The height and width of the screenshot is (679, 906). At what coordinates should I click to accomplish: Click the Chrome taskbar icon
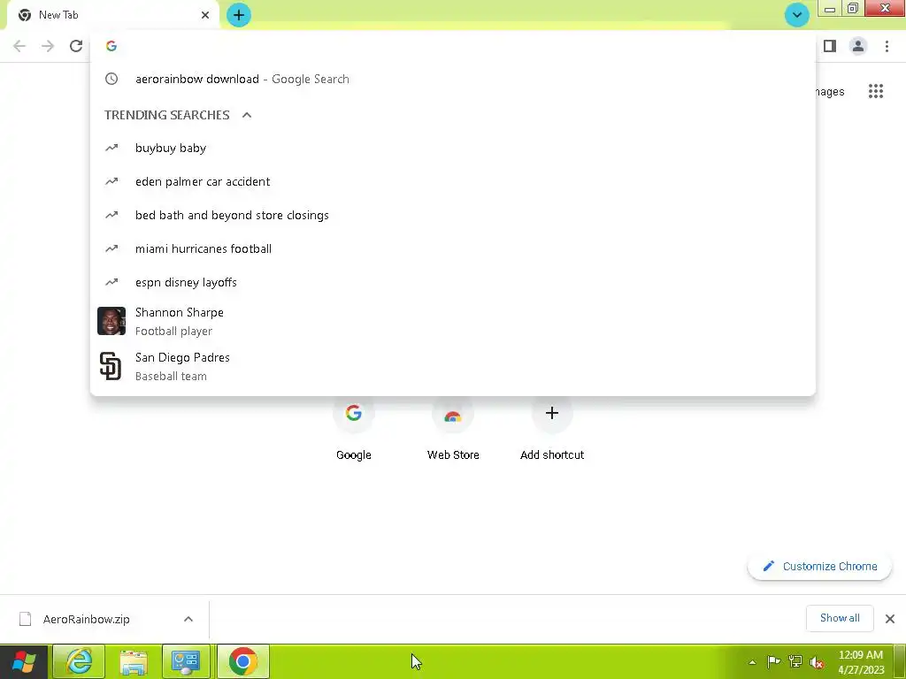pyautogui.click(x=243, y=661)
